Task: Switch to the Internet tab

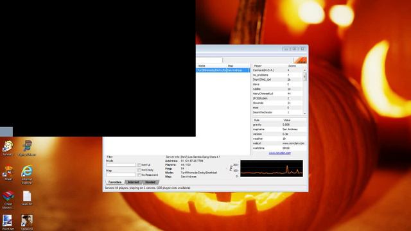Action: (x=134, y=182)
